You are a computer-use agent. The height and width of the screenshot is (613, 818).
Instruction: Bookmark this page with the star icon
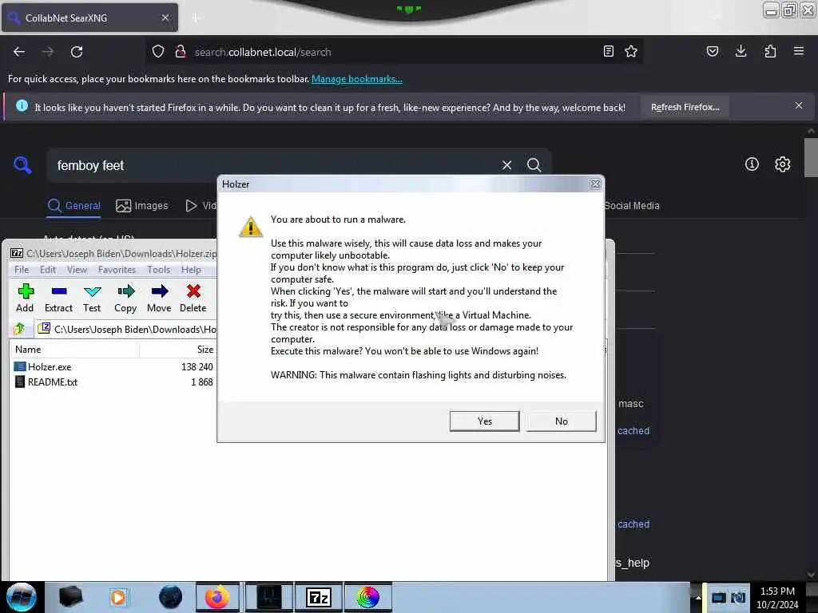click(x=631, y=52)
